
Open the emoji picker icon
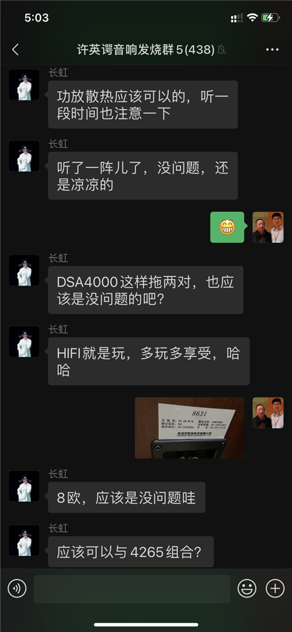247,589
